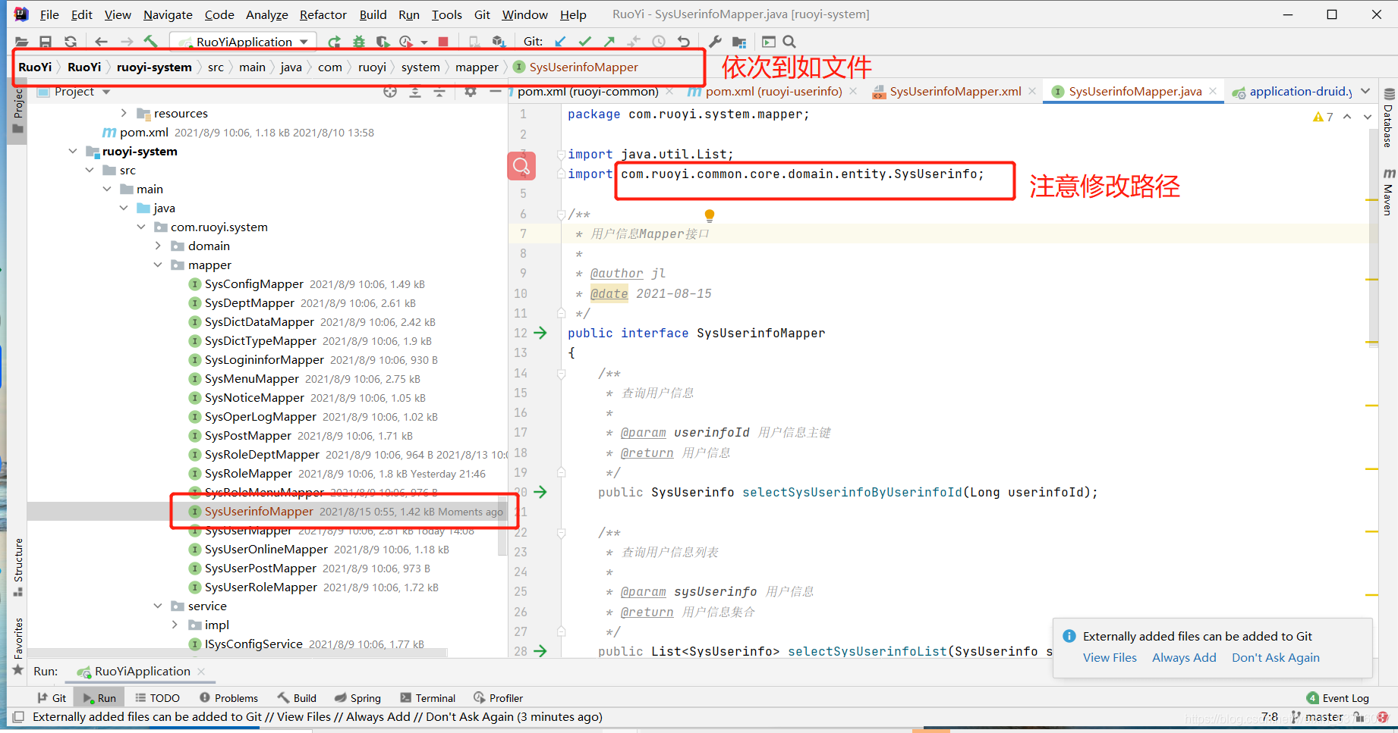Open the Refactor menu

[323, 14]
